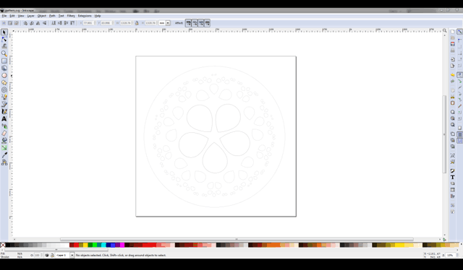Open the Edit menu
The height and width of the screenshot is (270, 463).
click(x=12, y=16)
